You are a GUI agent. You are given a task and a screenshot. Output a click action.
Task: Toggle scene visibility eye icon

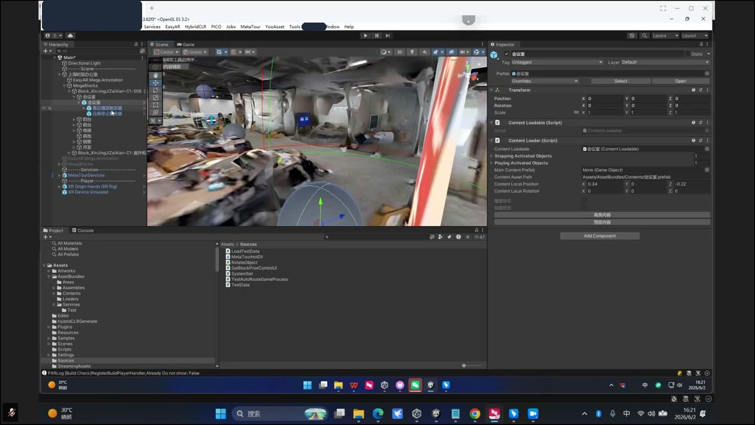pyautogui.click(x=452, y=52)
